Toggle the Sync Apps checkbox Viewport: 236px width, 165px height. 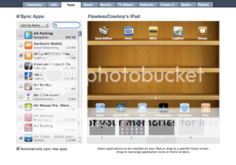[x=18, y=16]
